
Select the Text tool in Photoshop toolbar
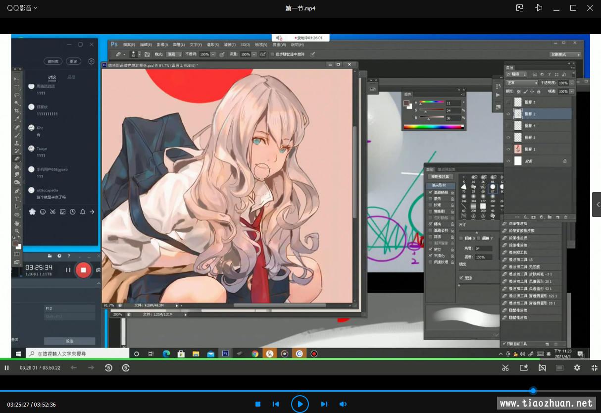[17, 199]
